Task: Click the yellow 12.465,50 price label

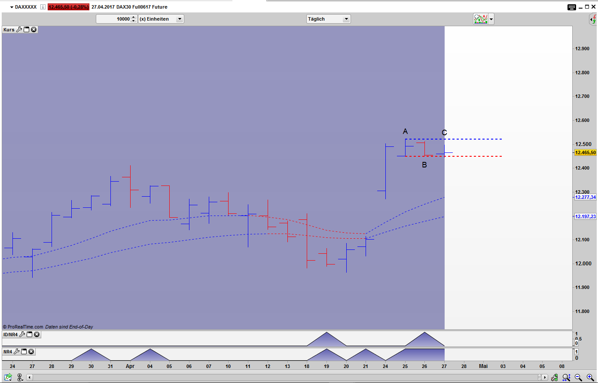Action: [x=585, y=152]
